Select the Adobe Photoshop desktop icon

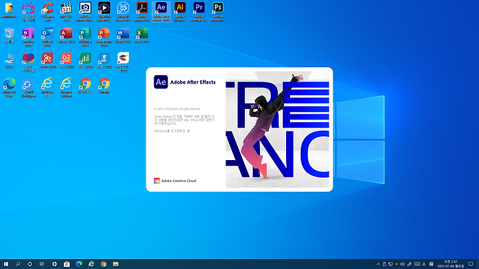218,12
